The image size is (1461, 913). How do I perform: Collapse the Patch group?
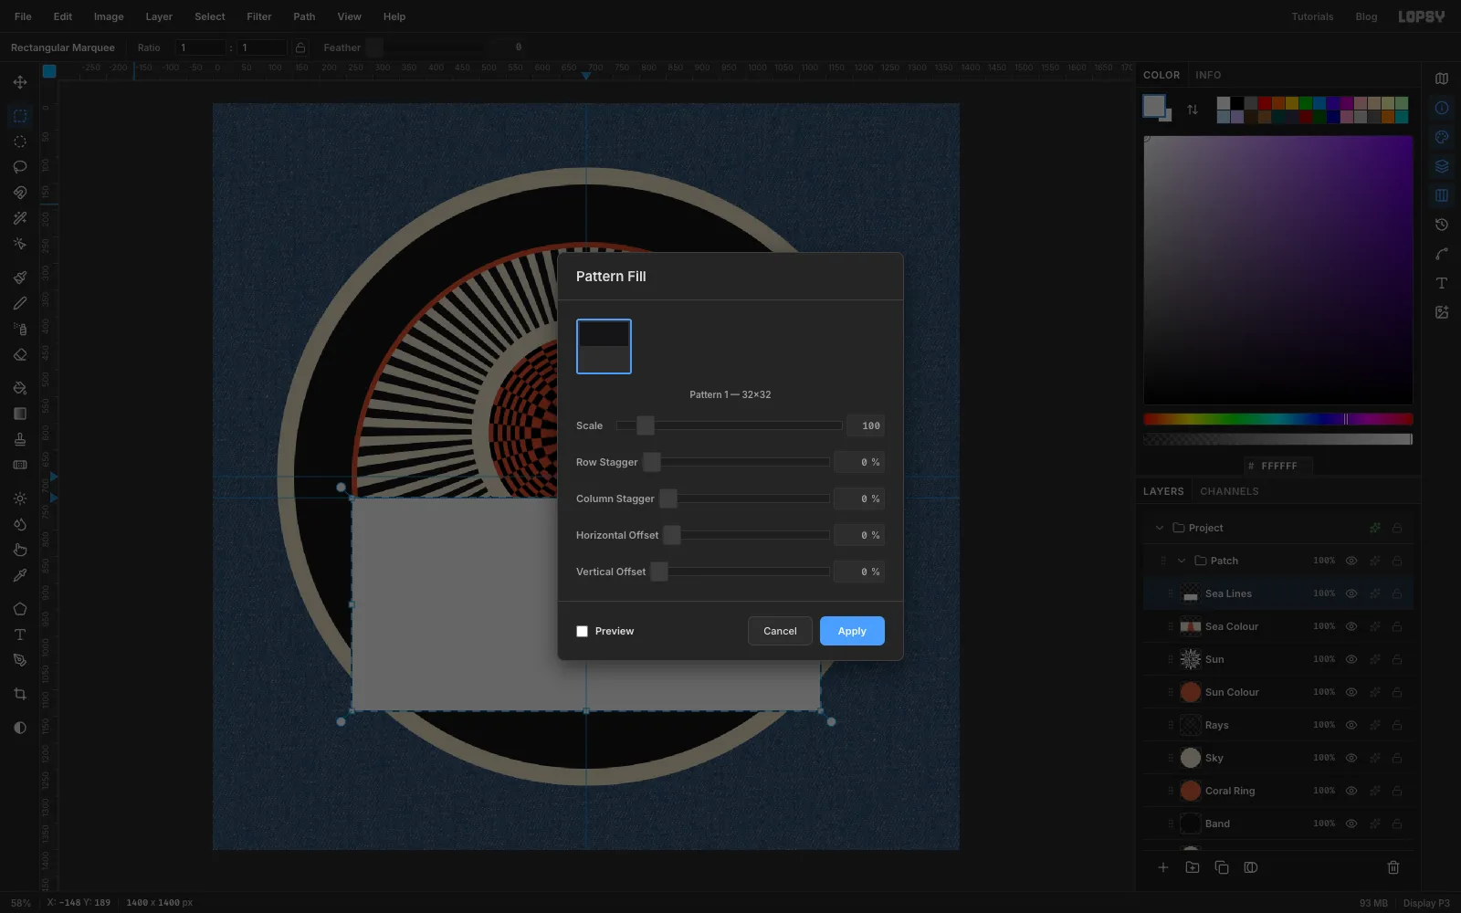click(x=1182, y=561)
